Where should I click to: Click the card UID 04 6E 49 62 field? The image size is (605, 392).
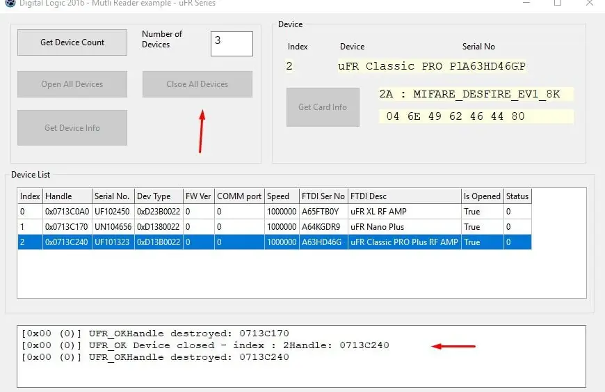point(476,116)
